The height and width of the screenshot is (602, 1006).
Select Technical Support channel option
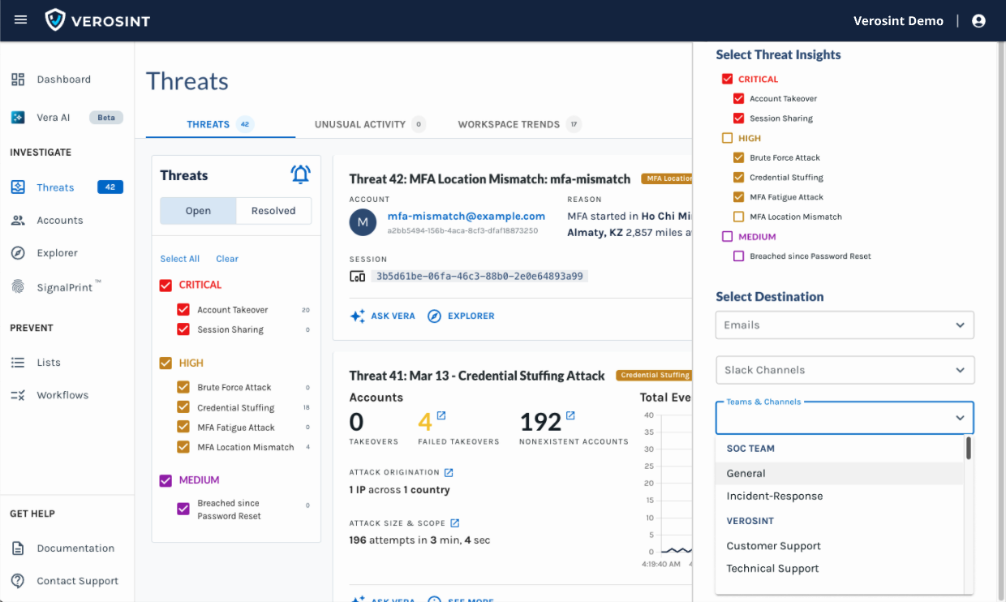(x=839, y=569)
